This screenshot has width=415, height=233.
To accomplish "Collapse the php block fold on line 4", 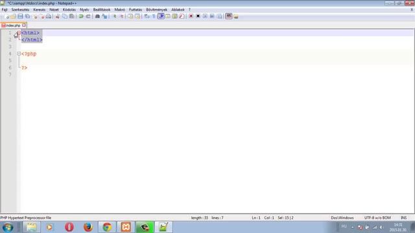I will tap(19, 54).
